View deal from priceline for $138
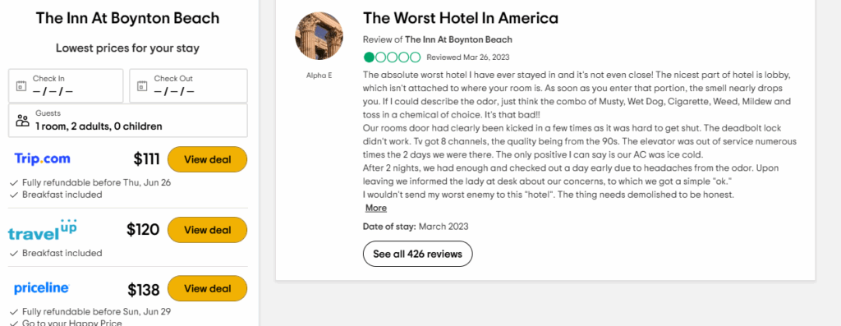The height and width of the screenshot is (326, 841). [208, 288]
